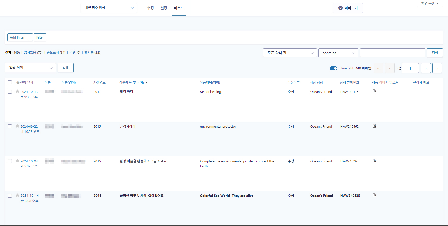The image size is (448, 226).
Task: Expand the 모든 양식 필드 field dropdown
Action: (x=290, y=53)
